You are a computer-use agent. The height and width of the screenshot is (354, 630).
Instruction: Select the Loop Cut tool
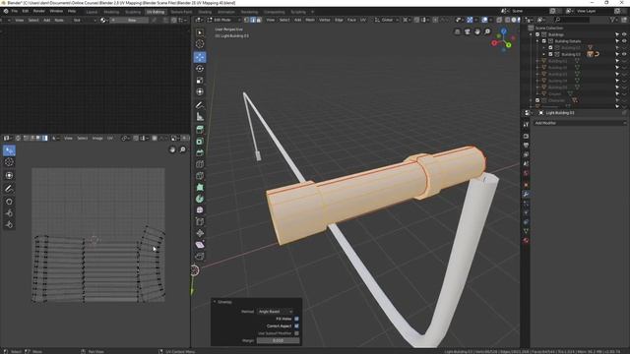pos(200,164)
